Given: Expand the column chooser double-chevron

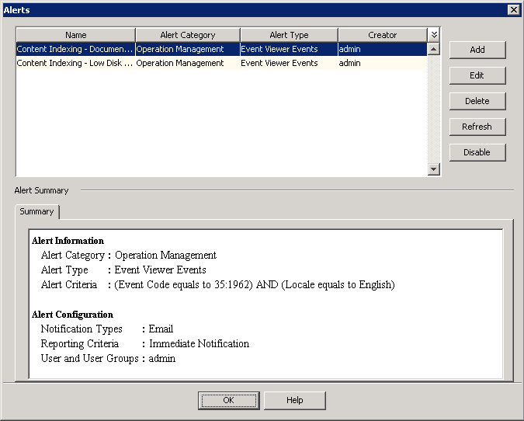Looking at the screenshot, I should point(434,35).
